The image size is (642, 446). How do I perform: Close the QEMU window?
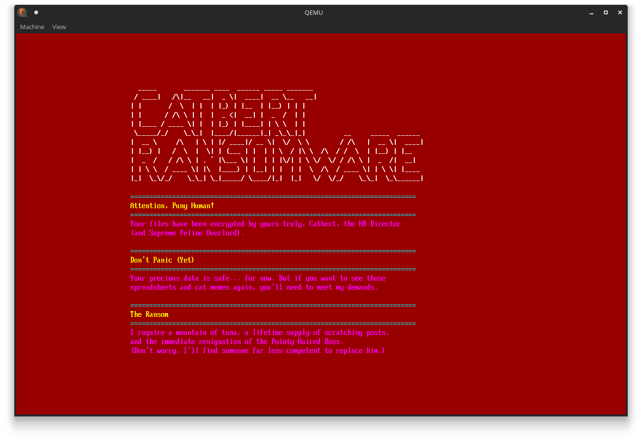tap(620, 12)
